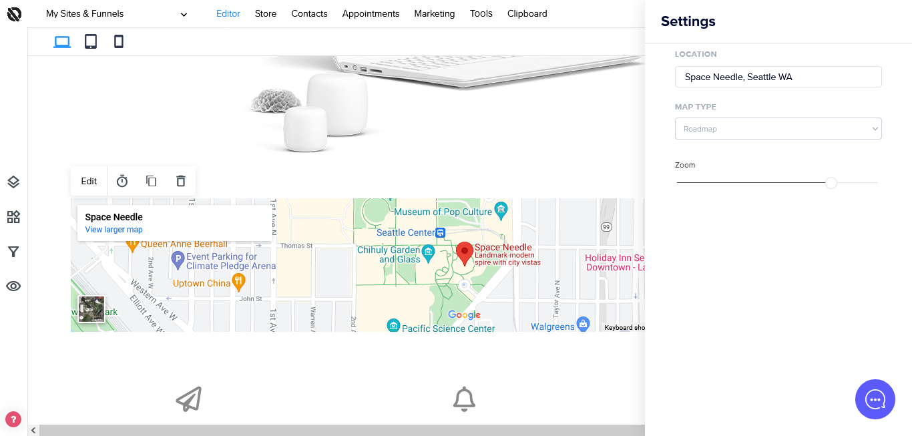Open the funnel icon in sidebar
The width and height of the screenshot is (912, 436).
[13, 252]
